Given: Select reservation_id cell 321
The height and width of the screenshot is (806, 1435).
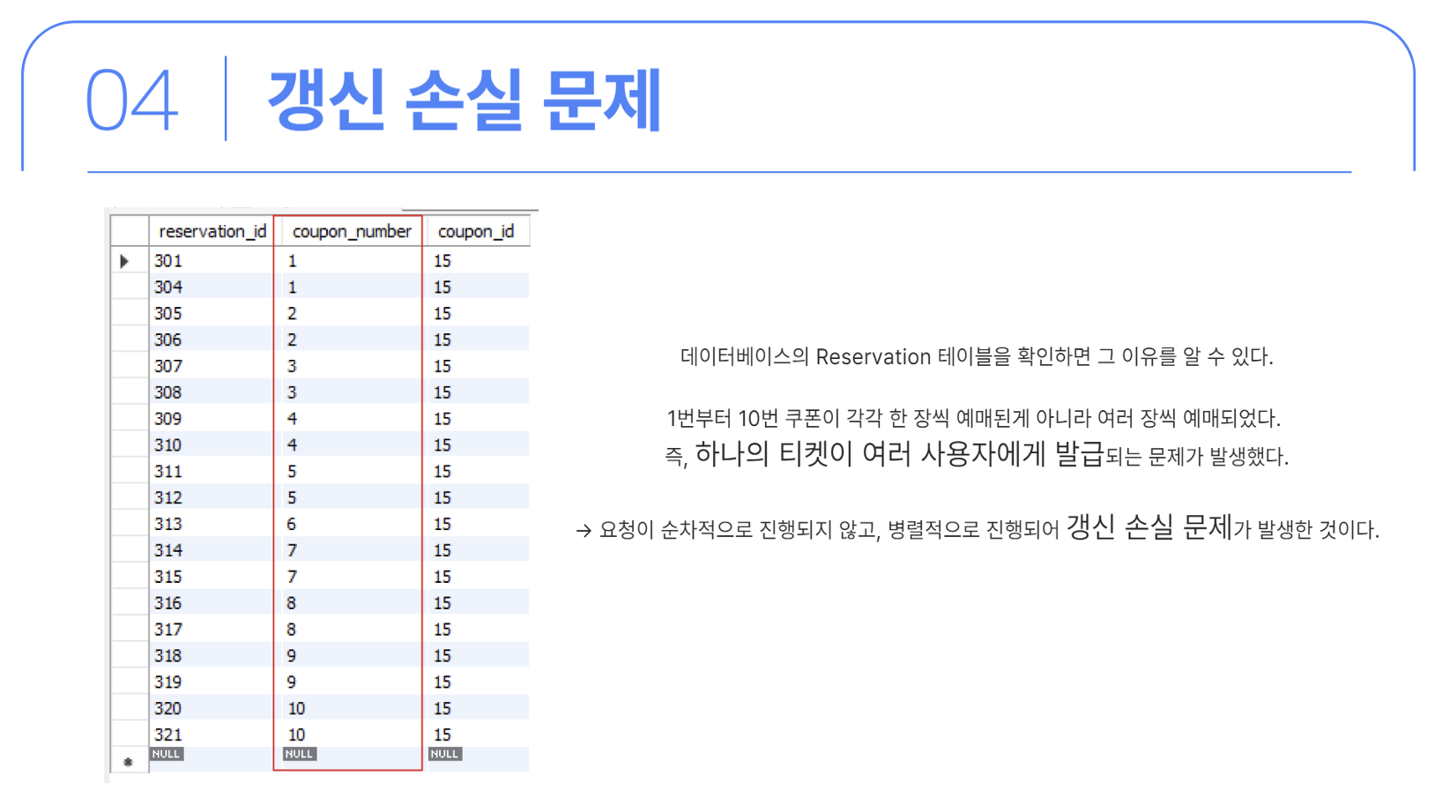Looking at the screenshot, I should point(167,735).
